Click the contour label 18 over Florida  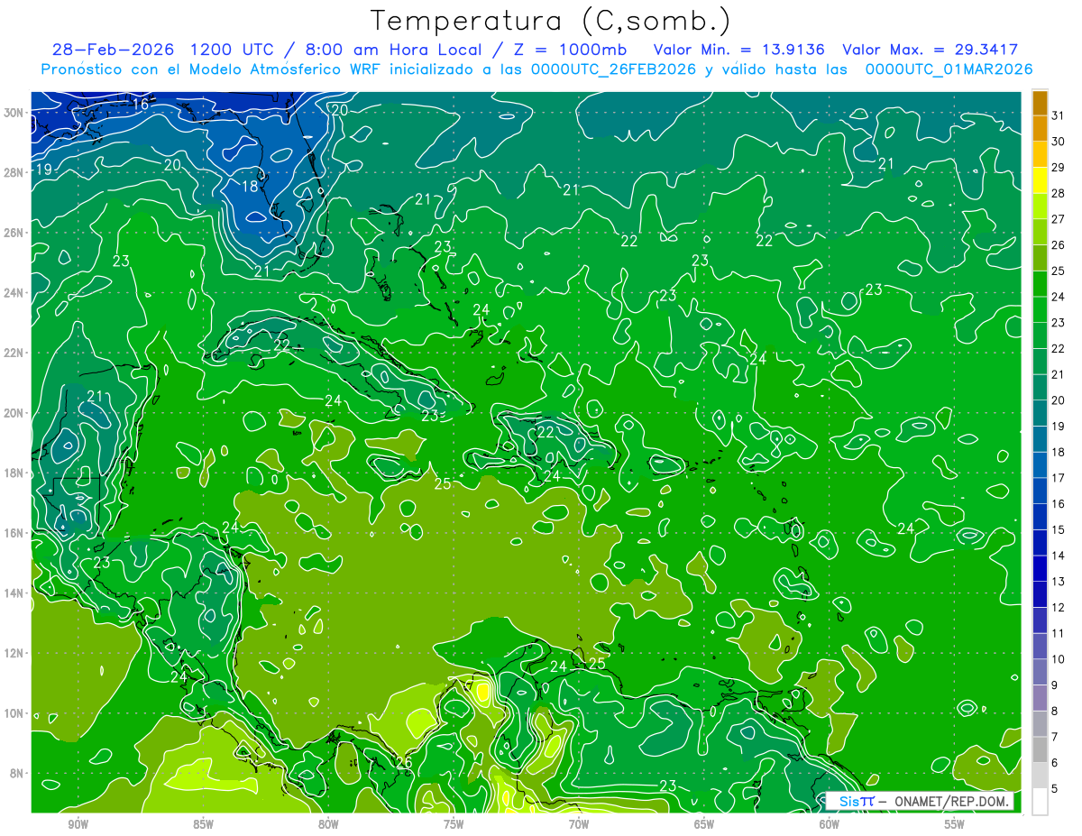pyautogui.click(x=251, y=187)
